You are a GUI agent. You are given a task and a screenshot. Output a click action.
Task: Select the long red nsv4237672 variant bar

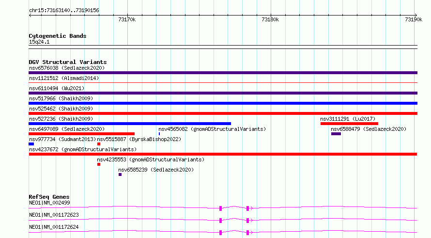click(223, 154)
